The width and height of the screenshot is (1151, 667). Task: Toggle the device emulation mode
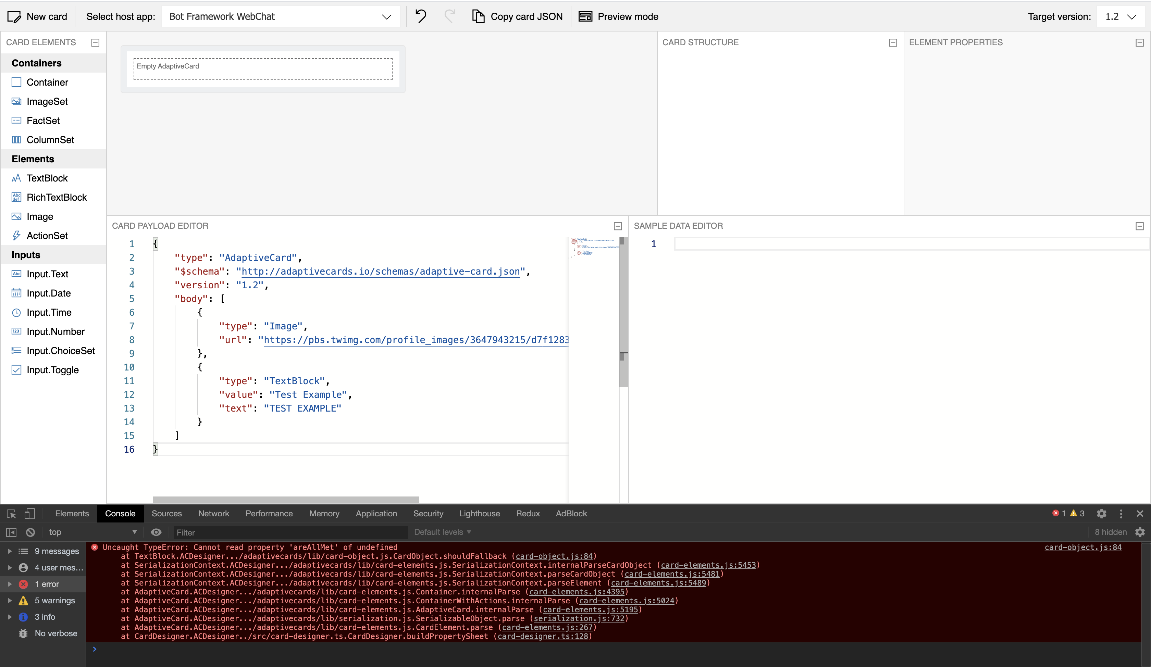[30, 513]
